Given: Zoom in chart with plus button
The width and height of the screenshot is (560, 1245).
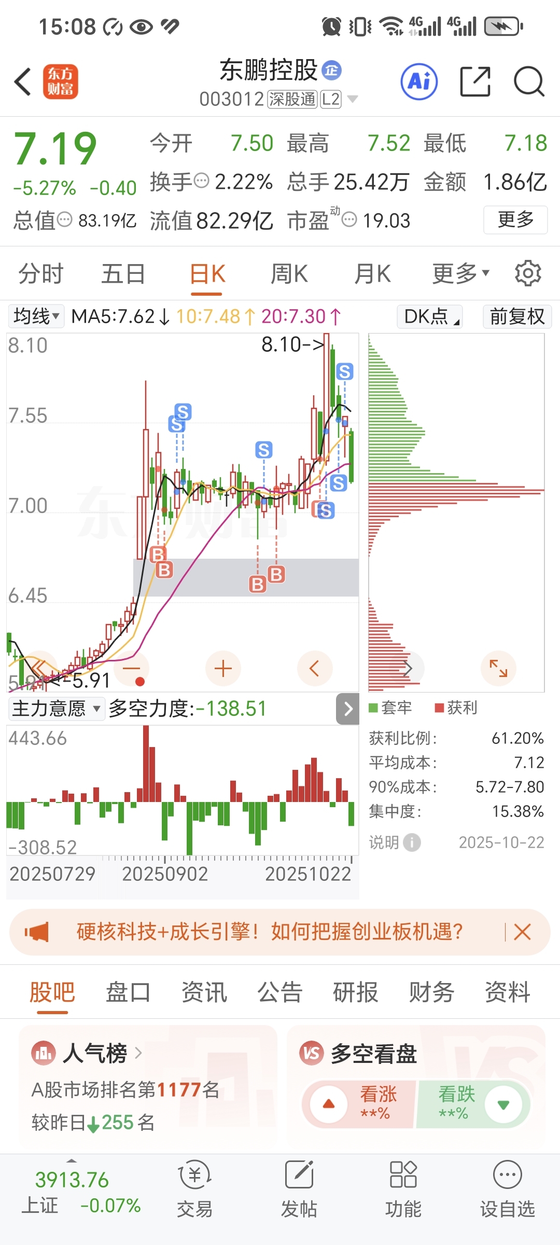Looking at the screenshot, I should click(223, 668).
